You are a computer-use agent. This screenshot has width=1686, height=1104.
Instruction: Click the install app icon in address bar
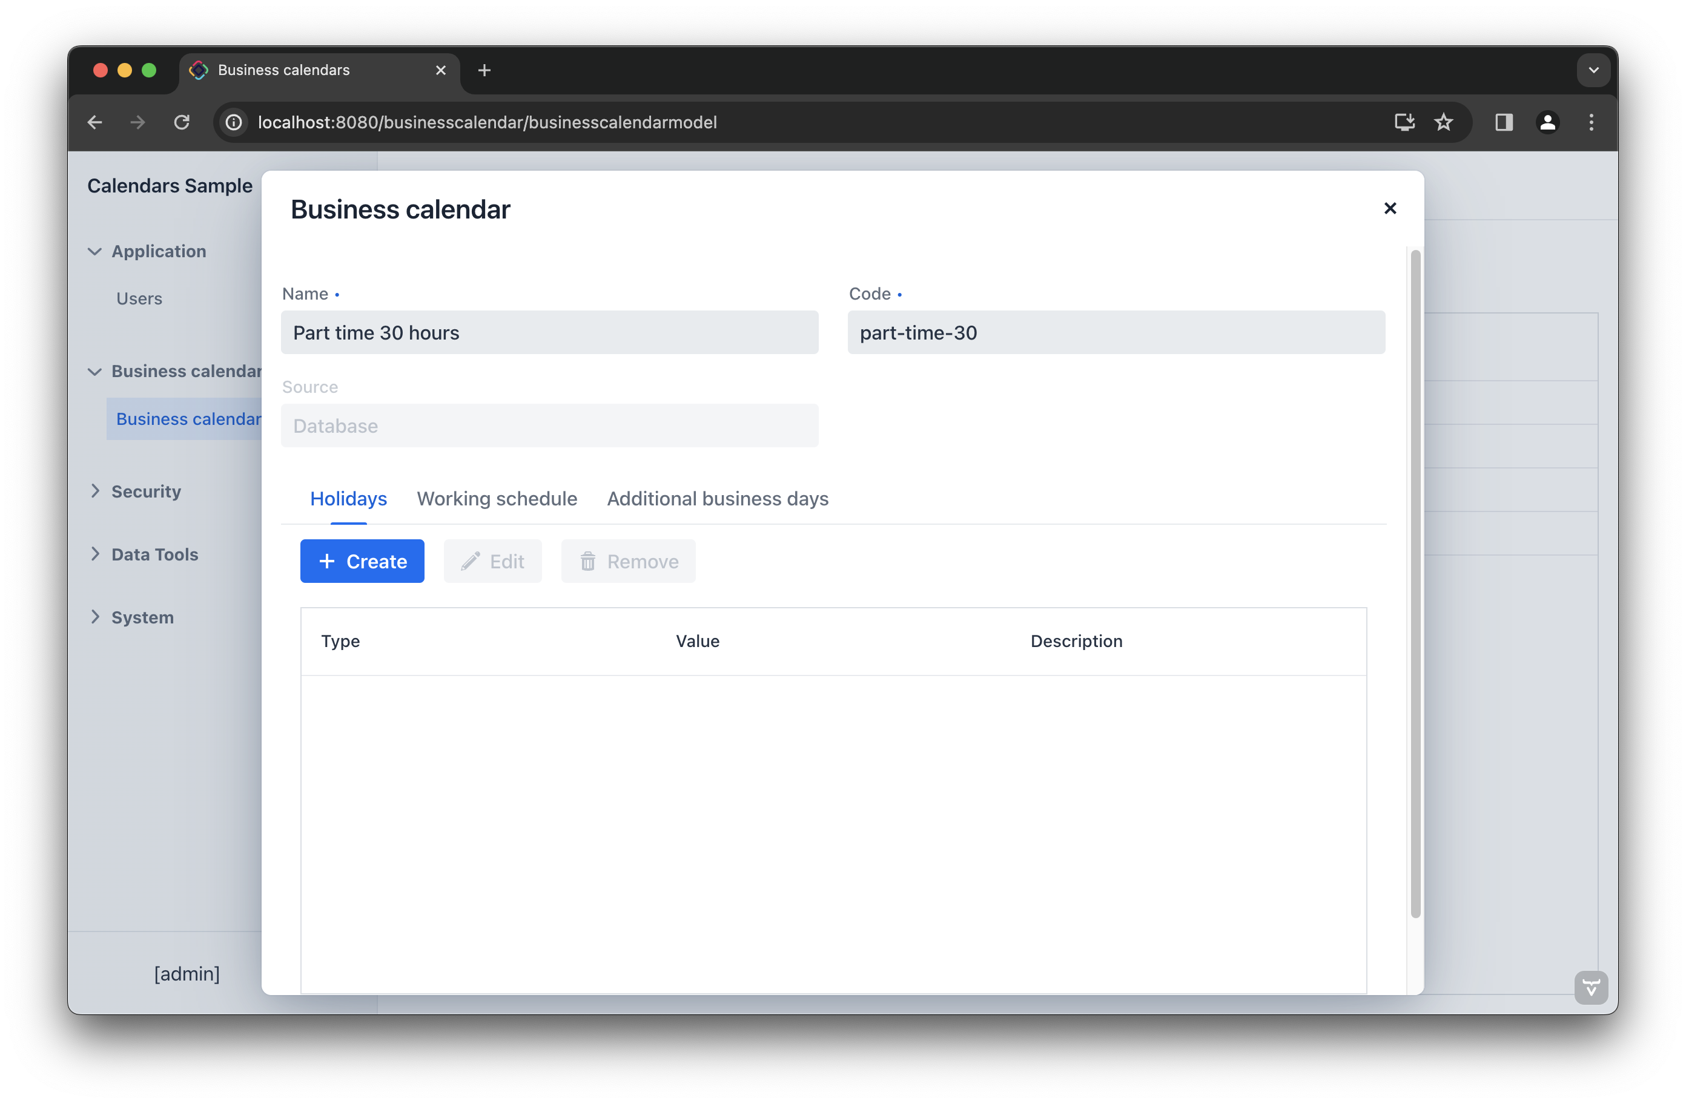click(x=1404, y=122)
